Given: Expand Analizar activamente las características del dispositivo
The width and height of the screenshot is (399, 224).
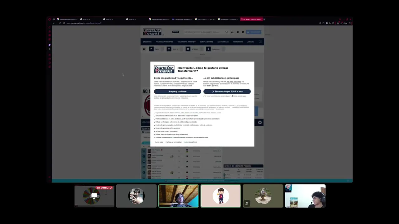Looking at the screenshot, I should [x=181, y=138].
